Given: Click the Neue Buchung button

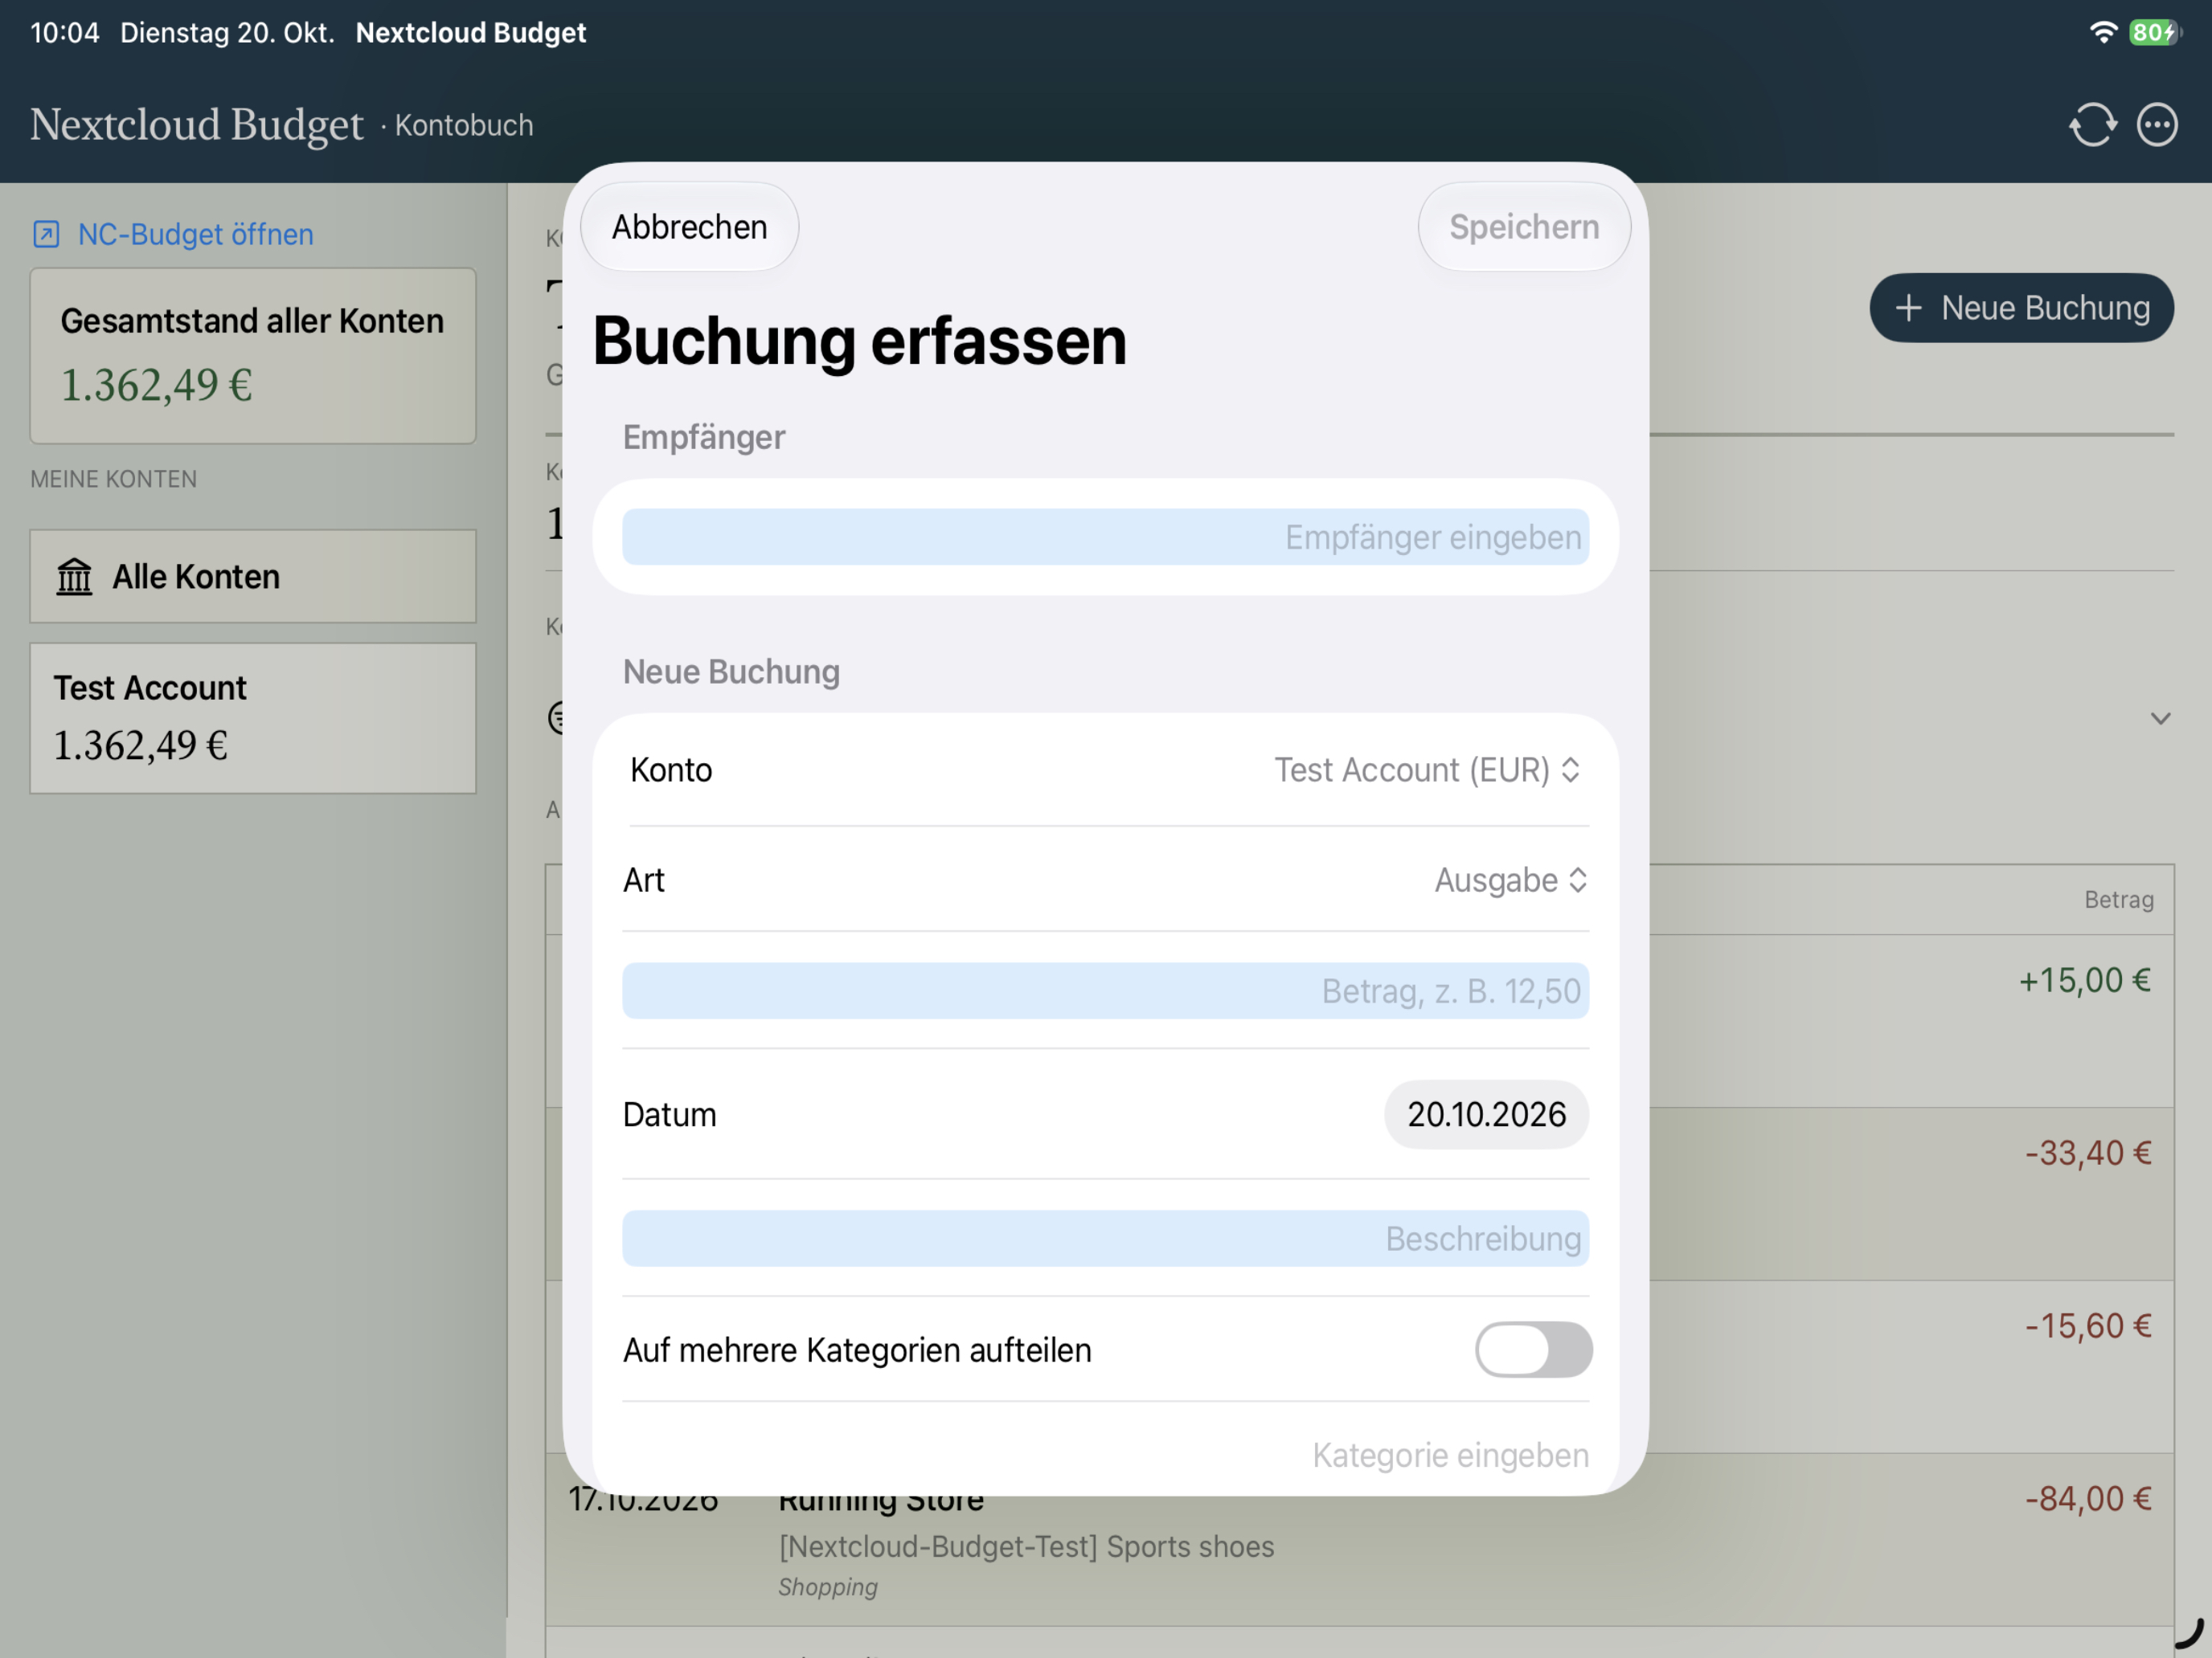Looking at the screenshot, I should [x=2021, y=308].
